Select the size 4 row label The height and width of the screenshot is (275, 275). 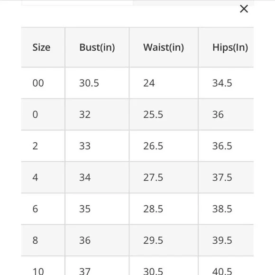click(35, 177)
